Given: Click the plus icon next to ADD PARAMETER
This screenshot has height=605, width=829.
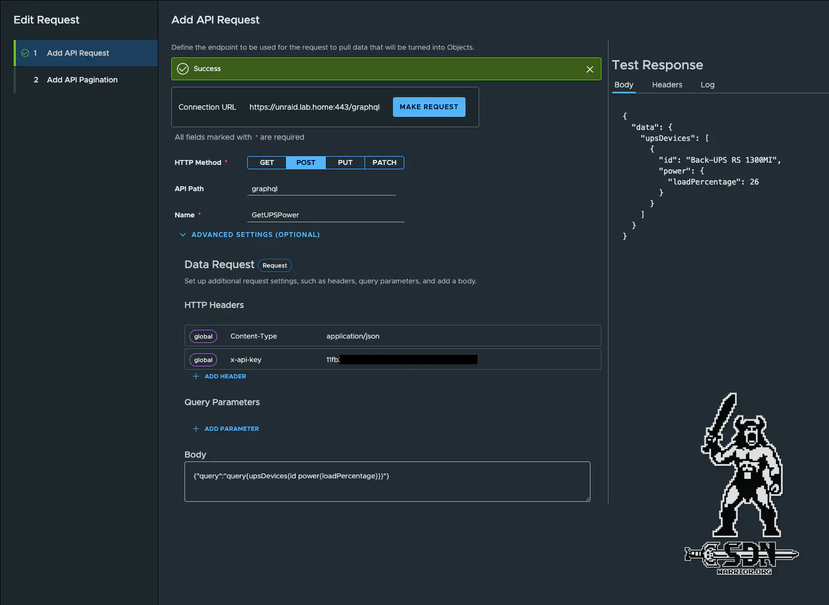Looking at the screenshot, I should tap(196, 429).
